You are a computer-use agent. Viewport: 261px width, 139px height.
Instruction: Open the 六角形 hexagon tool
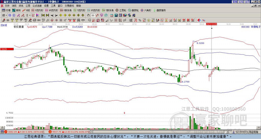[146, 10]
